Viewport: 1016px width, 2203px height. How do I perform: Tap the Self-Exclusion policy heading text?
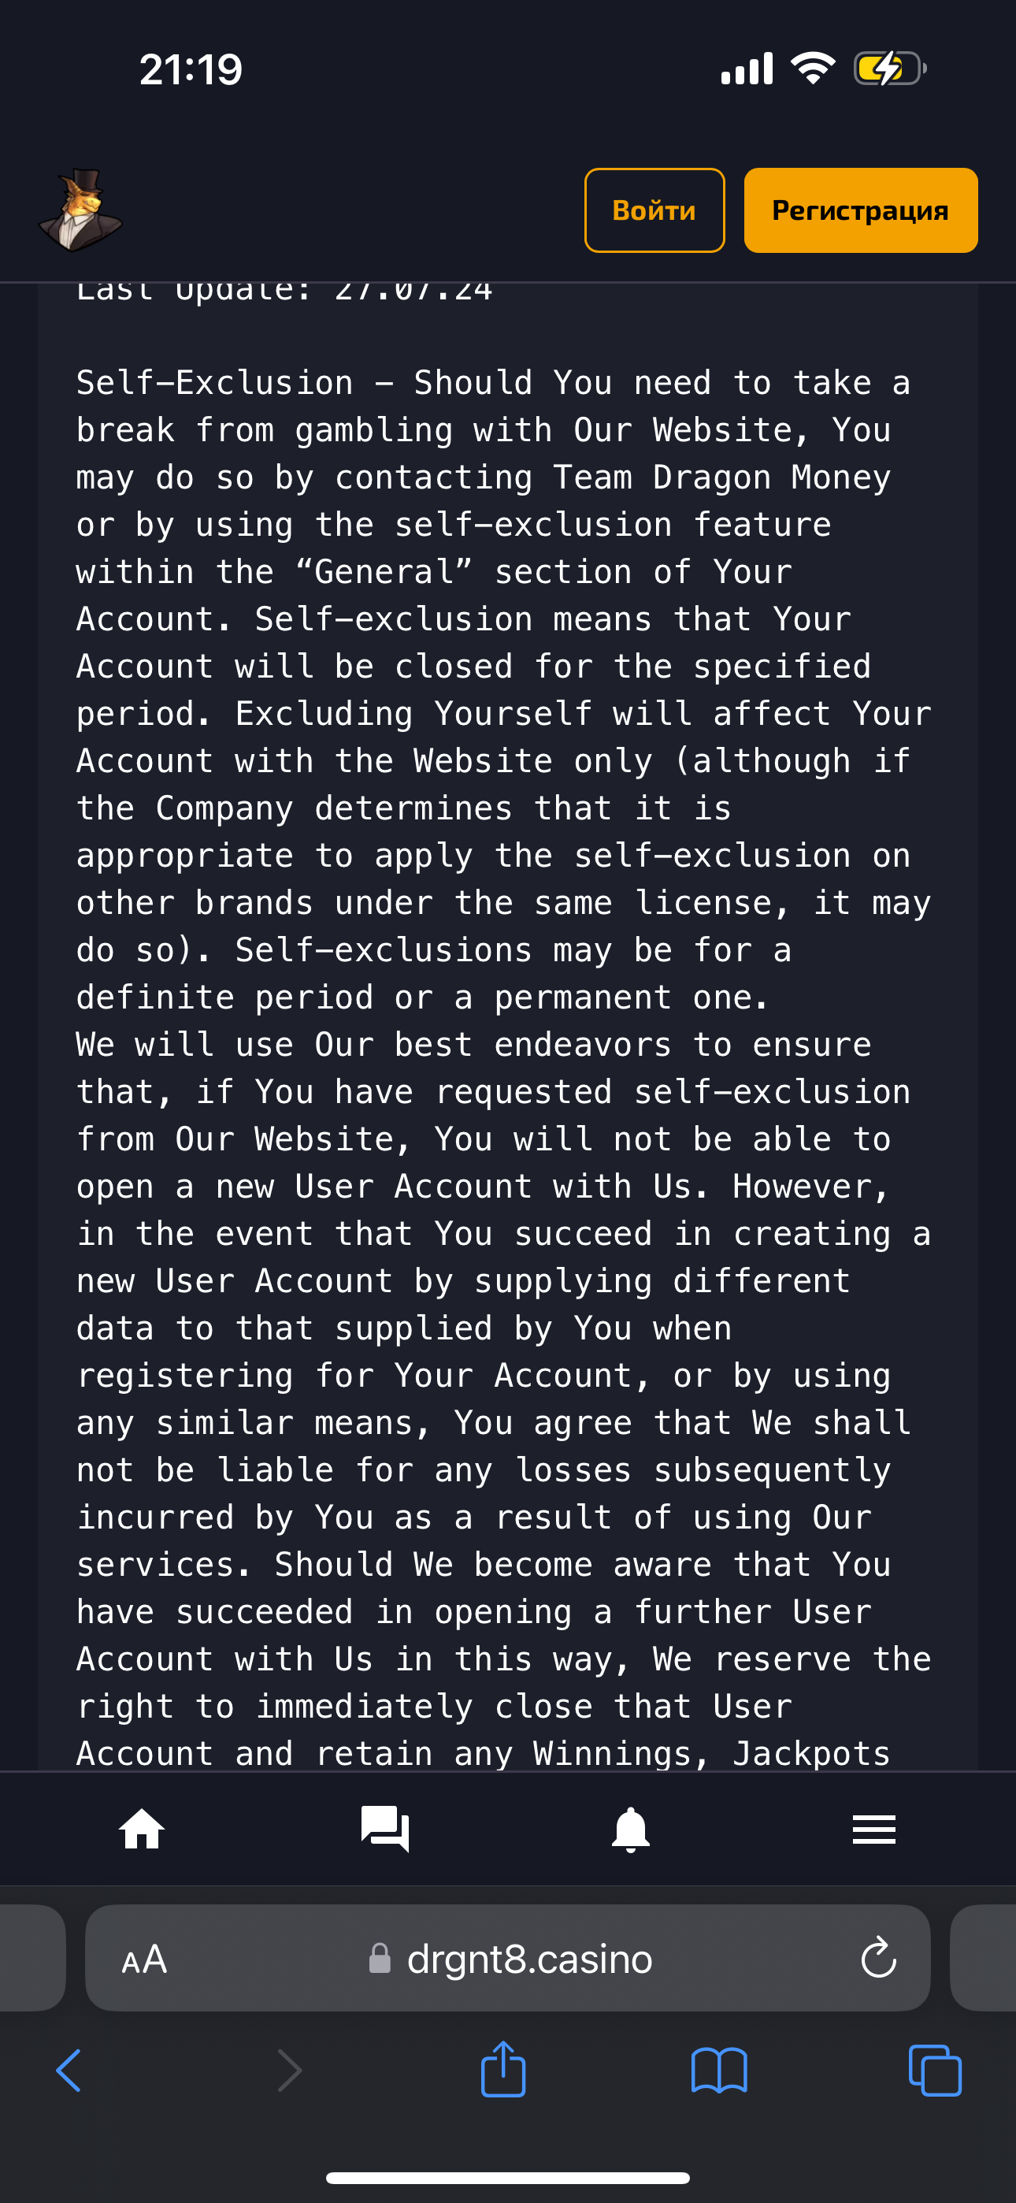pos(215,382)
